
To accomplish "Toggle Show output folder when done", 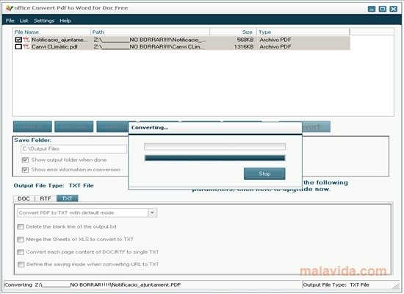I will coord(25,160).
